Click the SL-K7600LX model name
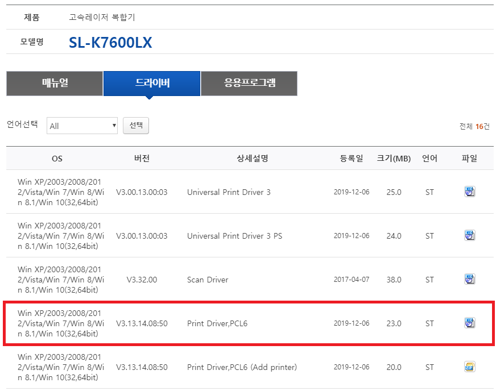 coord(110,43)
